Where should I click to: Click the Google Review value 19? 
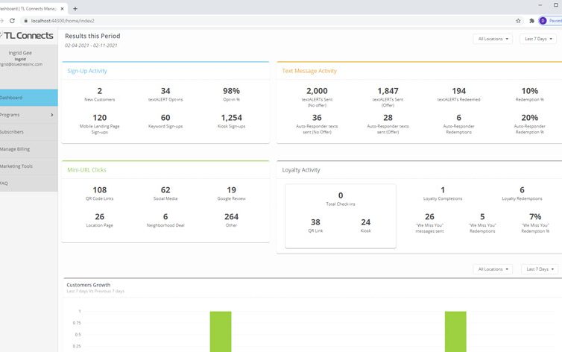point(231,189)
